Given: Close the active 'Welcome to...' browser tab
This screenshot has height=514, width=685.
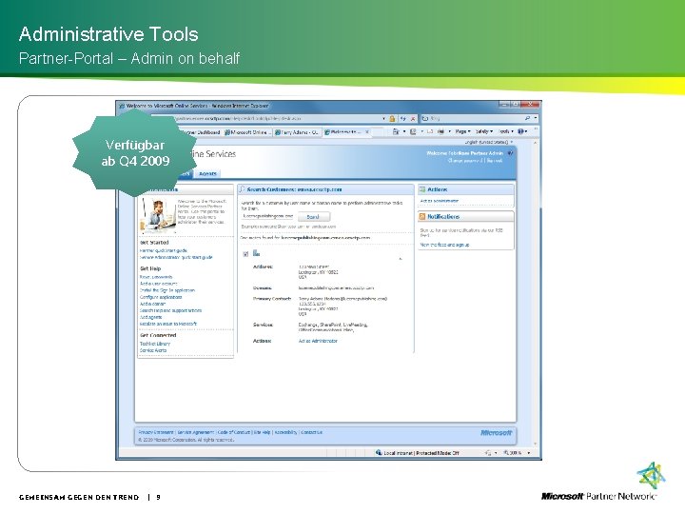Looking at the screenshot, I should 367,131.
